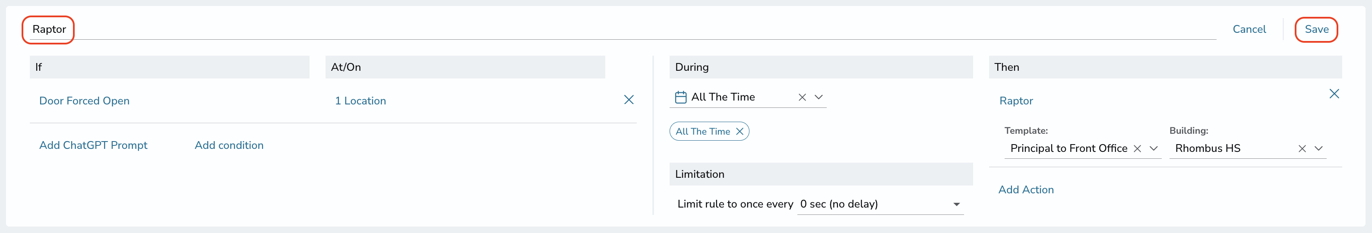Screen dimensions: 1372x233
Task: Save the Raptor rule
Action: [1316, 29]
